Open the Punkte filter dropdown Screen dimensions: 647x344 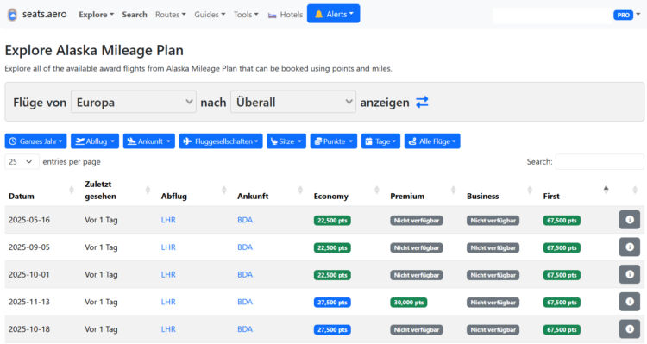pos(333,141)
